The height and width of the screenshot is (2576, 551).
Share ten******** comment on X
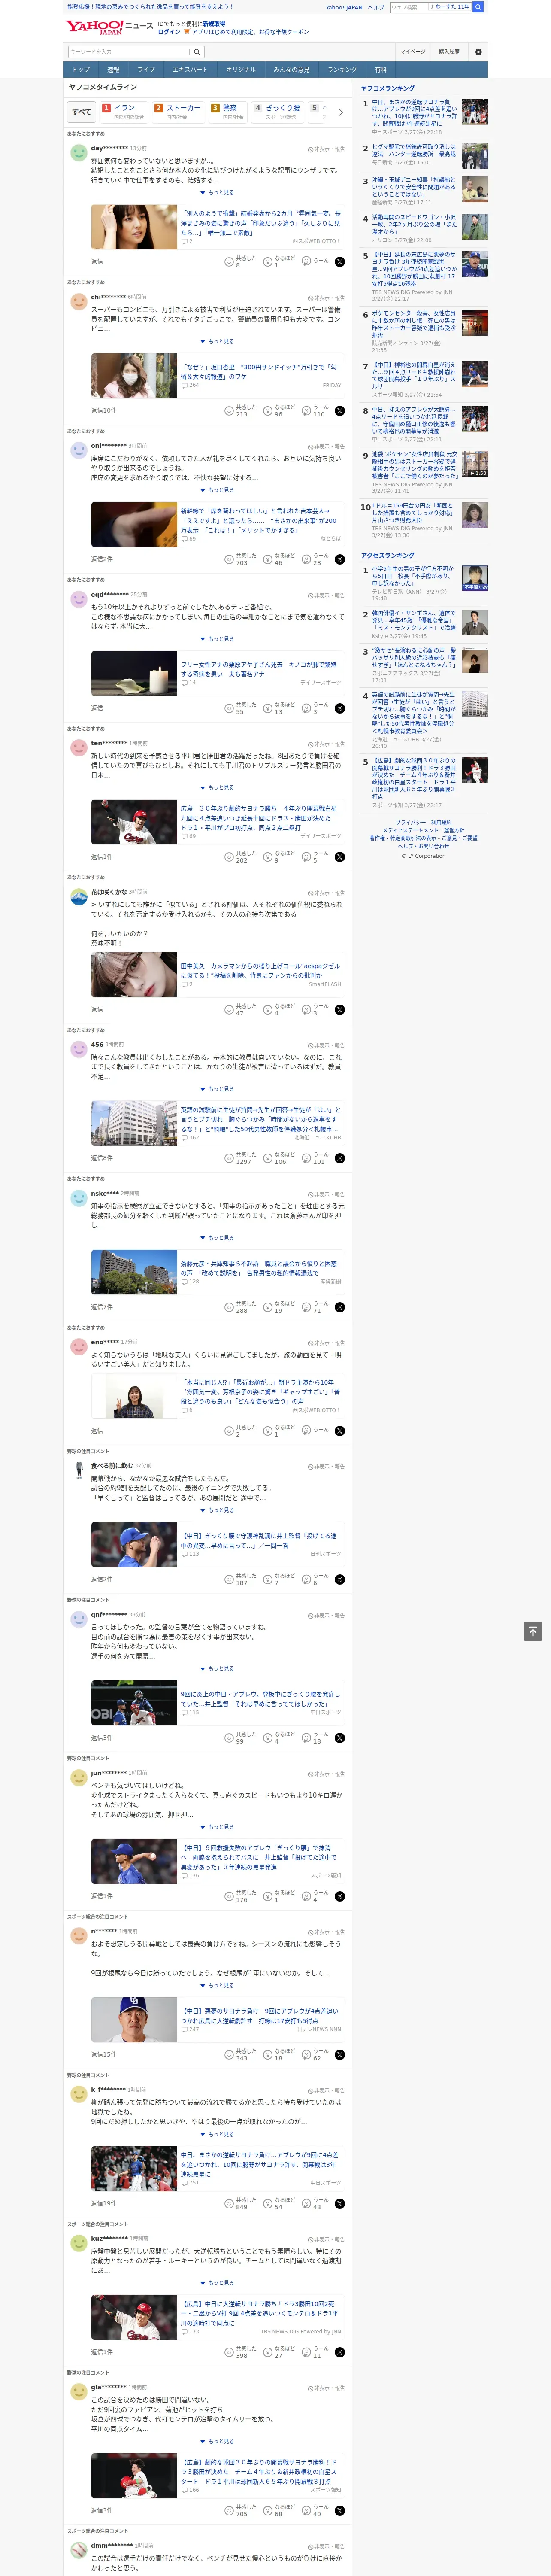tap(340, 857)
